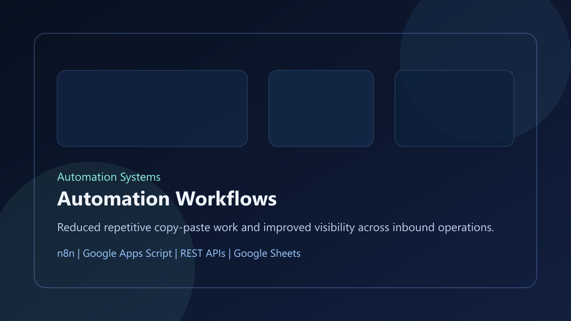The image size is (571, 321).
Task: Click the "Google Apps Script" tag
Action: tap(127, 253)
